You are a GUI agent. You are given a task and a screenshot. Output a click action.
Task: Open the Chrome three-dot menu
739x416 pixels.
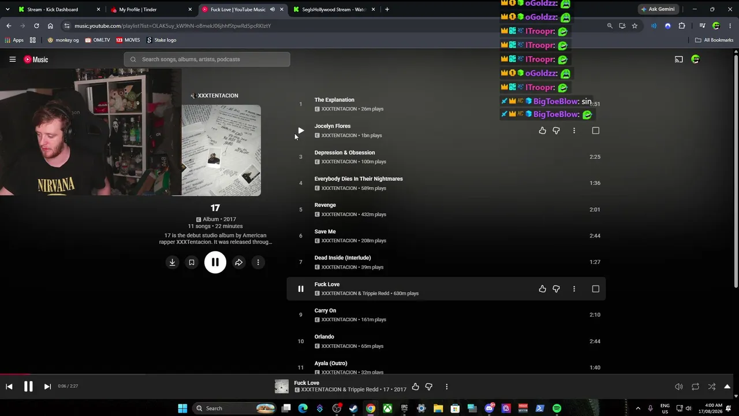730,26
